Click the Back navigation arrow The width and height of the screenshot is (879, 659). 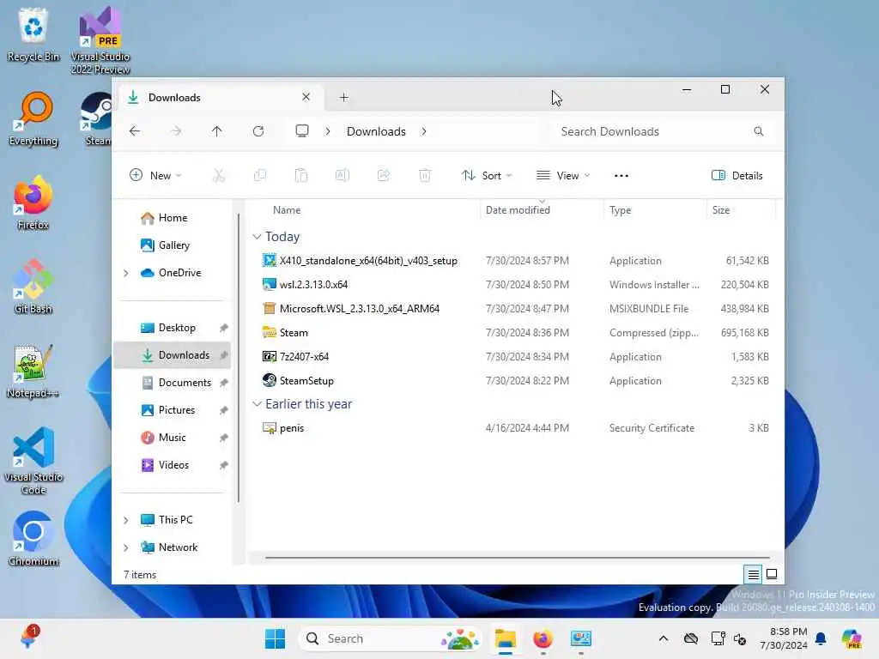(x=135, y=131)
